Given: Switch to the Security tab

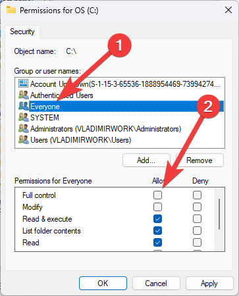Looking at the screenshot, I should click(x=22, y=32).
